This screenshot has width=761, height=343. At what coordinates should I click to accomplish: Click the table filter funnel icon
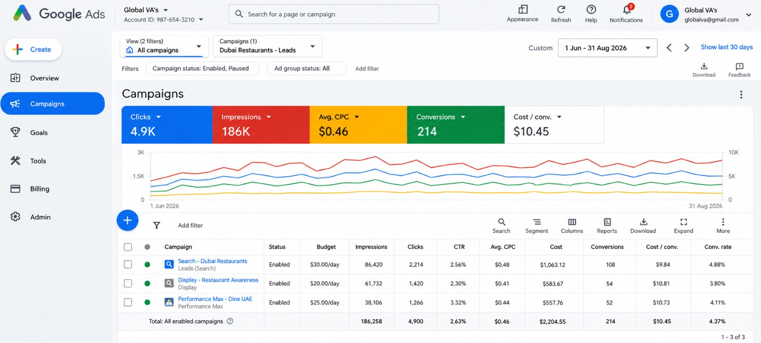click(x=156, y=225)
